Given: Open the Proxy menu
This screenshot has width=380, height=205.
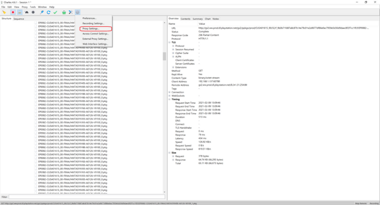Looking at the screenshot, I should (x=25, y=7).
